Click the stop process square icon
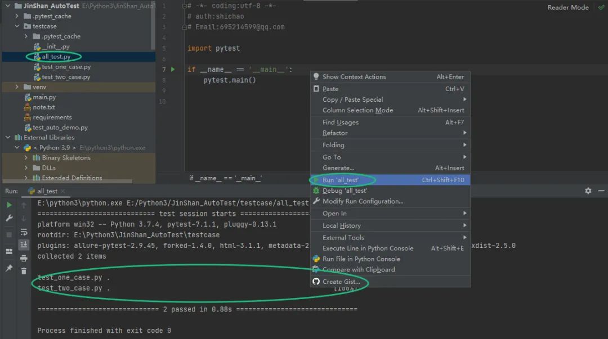This screenshot has width=608, height=339. pyautogui.click(x=9, y=235)
